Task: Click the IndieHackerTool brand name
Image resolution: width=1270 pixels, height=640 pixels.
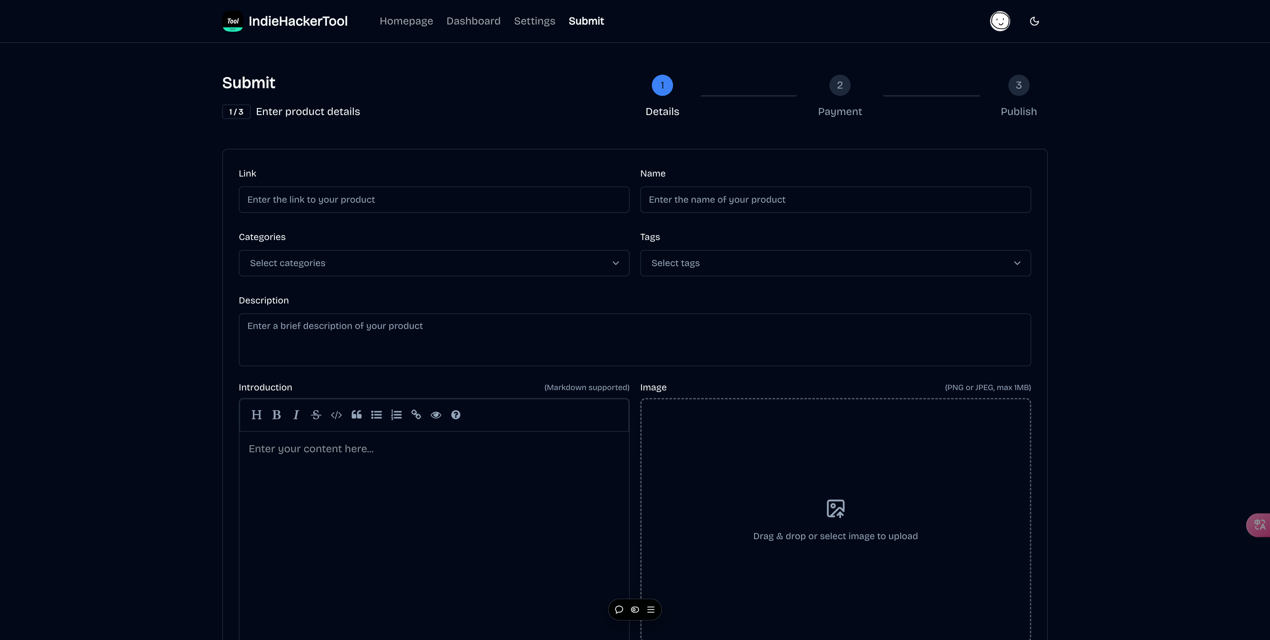Action: pos(298,21)
